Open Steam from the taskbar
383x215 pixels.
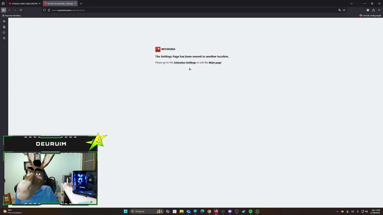(244, 211)
